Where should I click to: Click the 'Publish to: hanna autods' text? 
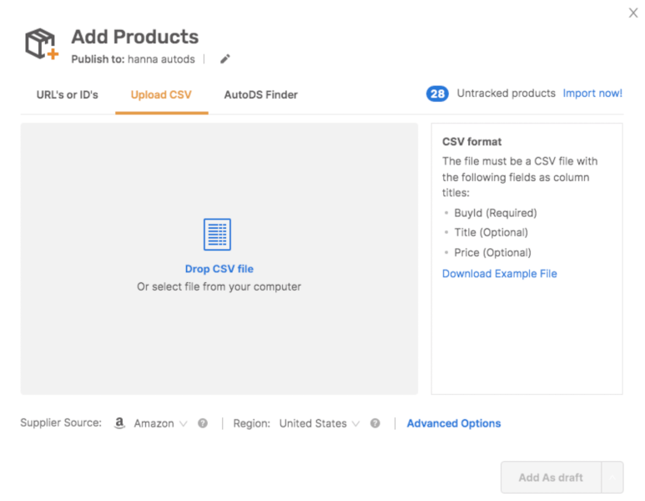tap(133, 59)
